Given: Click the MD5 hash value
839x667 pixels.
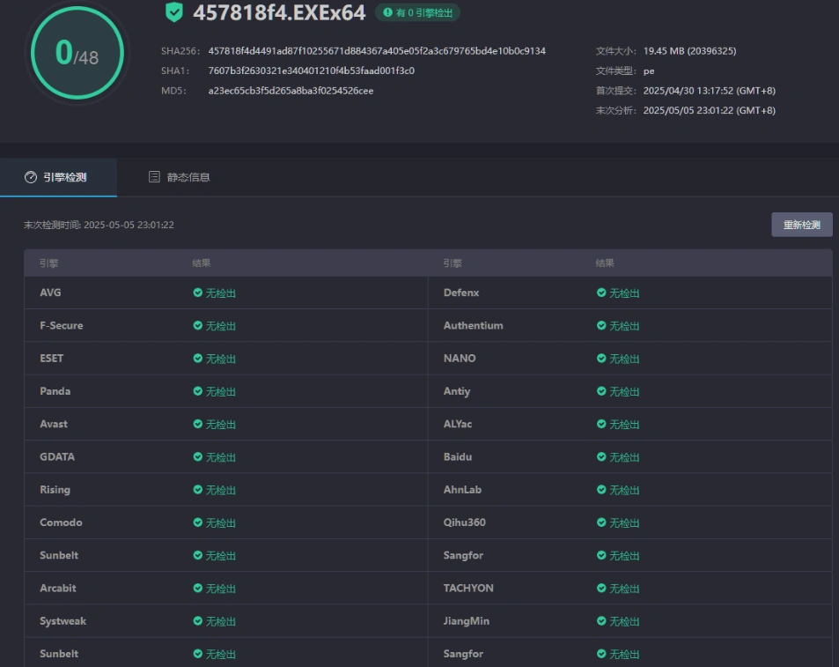Looking at the screenshot, I should [x=291, y=91].
